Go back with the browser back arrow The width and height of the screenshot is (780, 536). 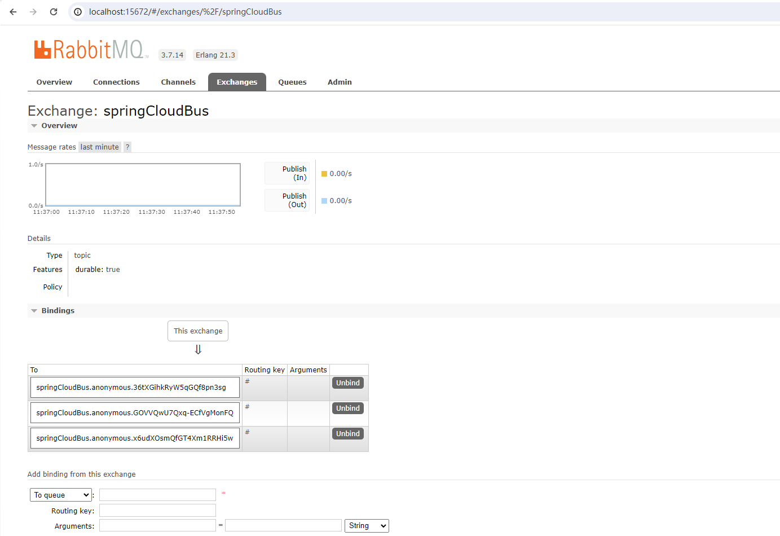click(x=13, y=12)
